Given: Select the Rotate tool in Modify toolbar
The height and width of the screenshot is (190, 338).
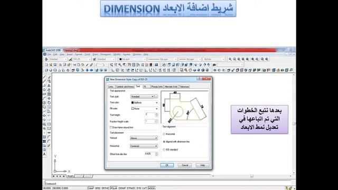Looking at the screenshot, I should 49,103.
